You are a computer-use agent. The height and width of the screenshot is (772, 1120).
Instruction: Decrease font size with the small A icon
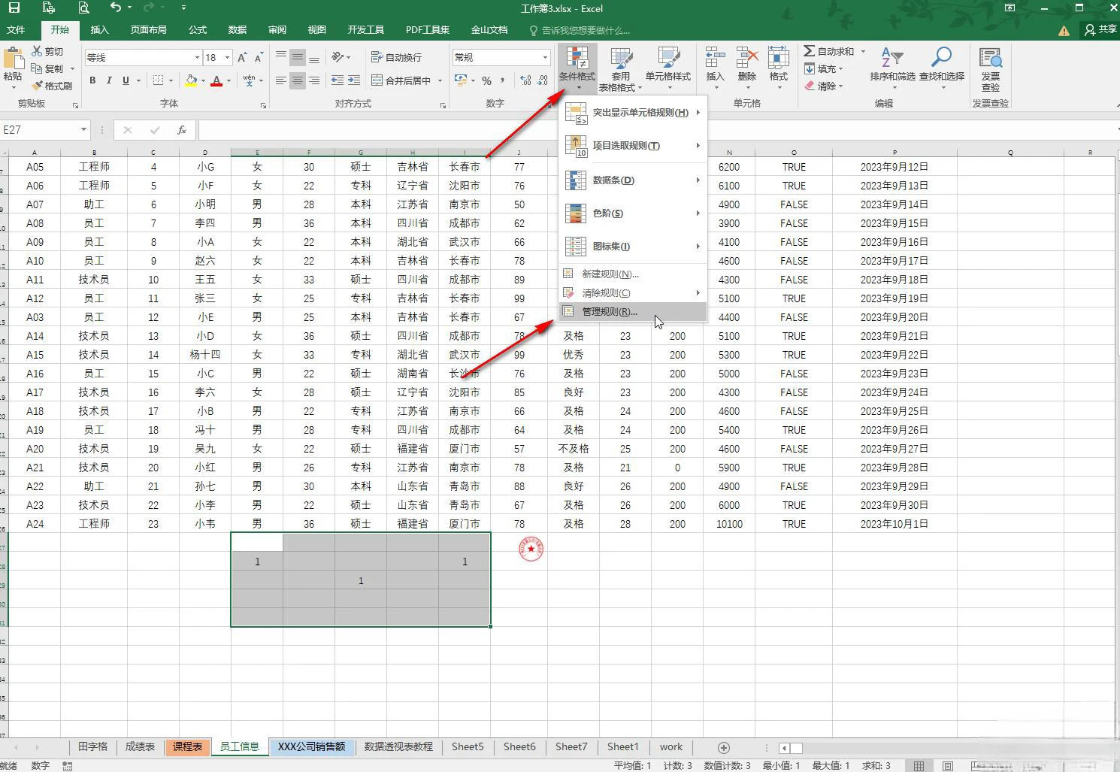coord(259,57)
